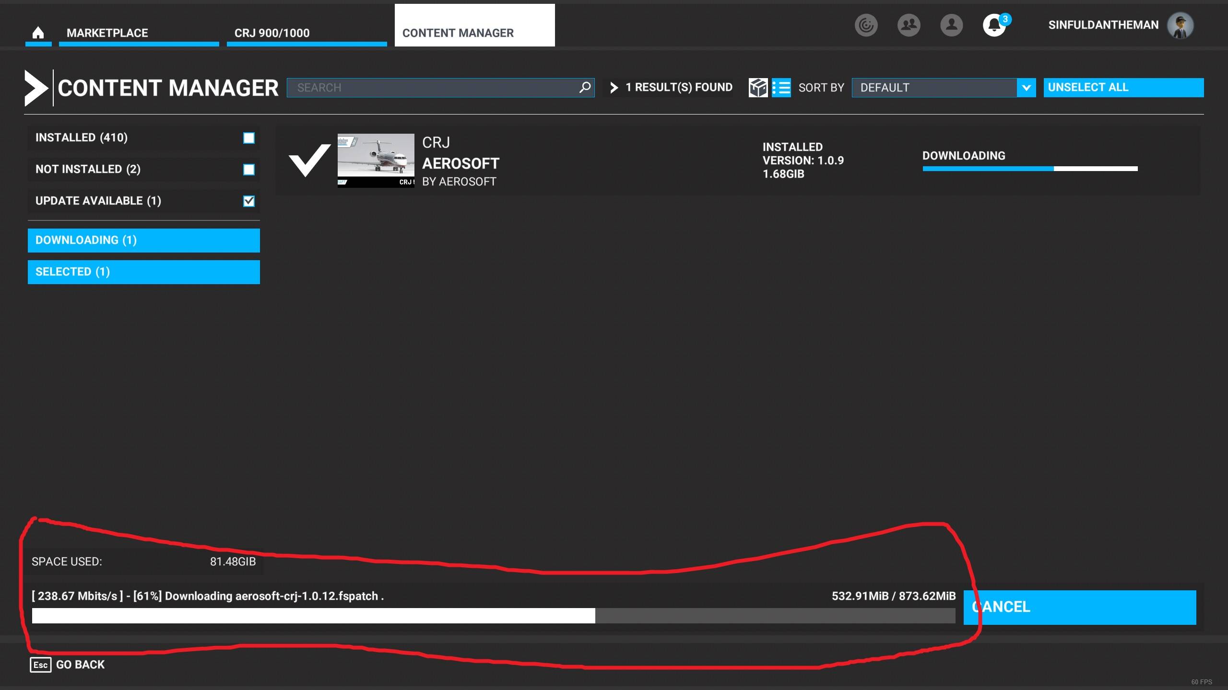This screenshot has width=1228, height=690.
Task: Click the CRJ item downloading progress bar
Action: point(1030,169)
